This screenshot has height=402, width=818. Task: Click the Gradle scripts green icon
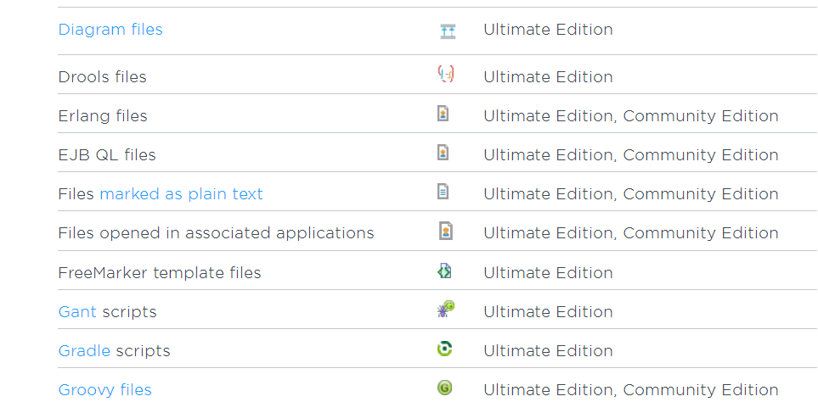coord(444,349)
